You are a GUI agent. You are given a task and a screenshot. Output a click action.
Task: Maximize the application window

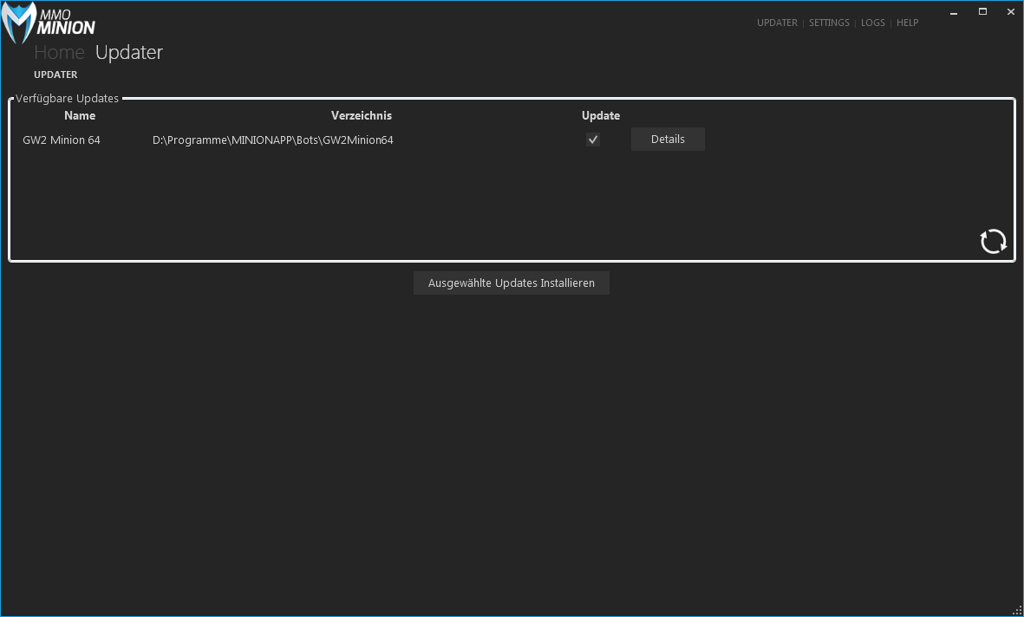pos(982,11)
